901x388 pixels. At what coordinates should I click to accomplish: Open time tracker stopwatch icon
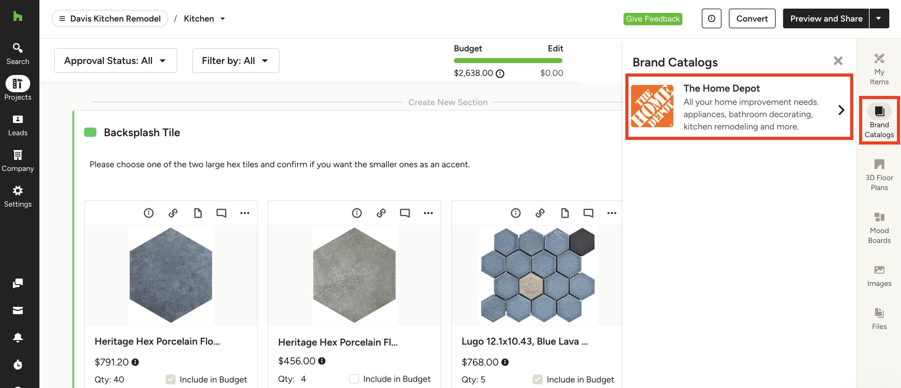tap(18, 364)
